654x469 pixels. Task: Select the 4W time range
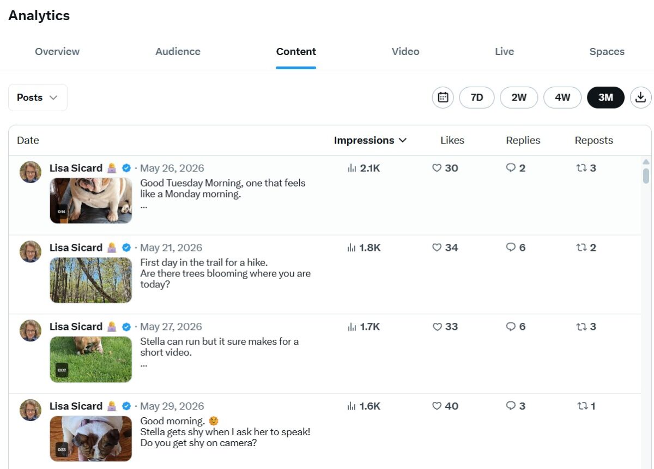562,98
